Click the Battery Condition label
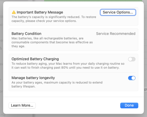The image size is (147, 117). coord(27,34)
